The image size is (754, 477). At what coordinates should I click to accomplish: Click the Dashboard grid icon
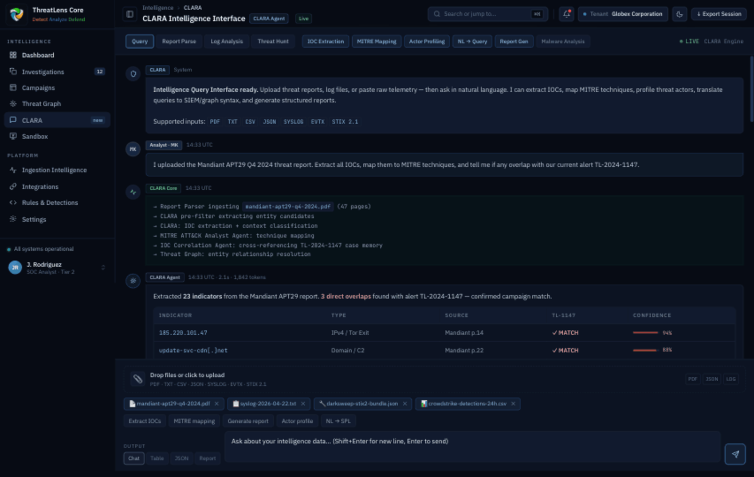[x=13, y=55]
